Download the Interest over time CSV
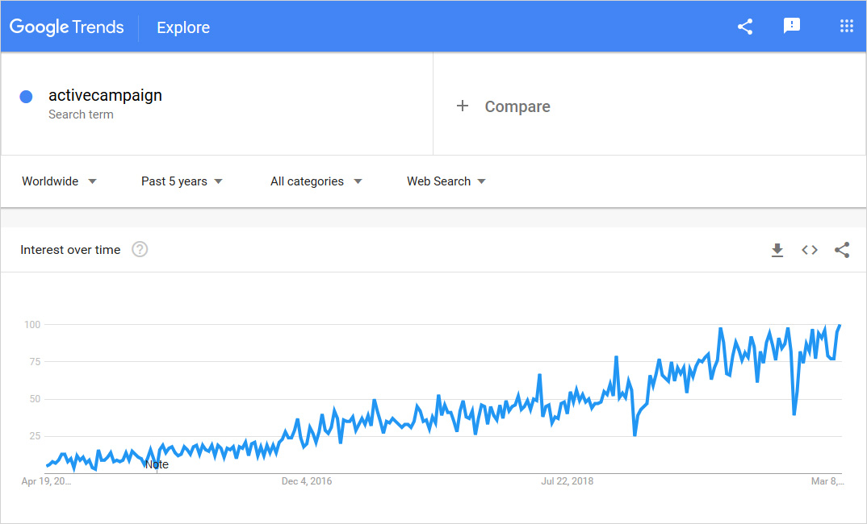867x524 pixels. tap(777, 250)
